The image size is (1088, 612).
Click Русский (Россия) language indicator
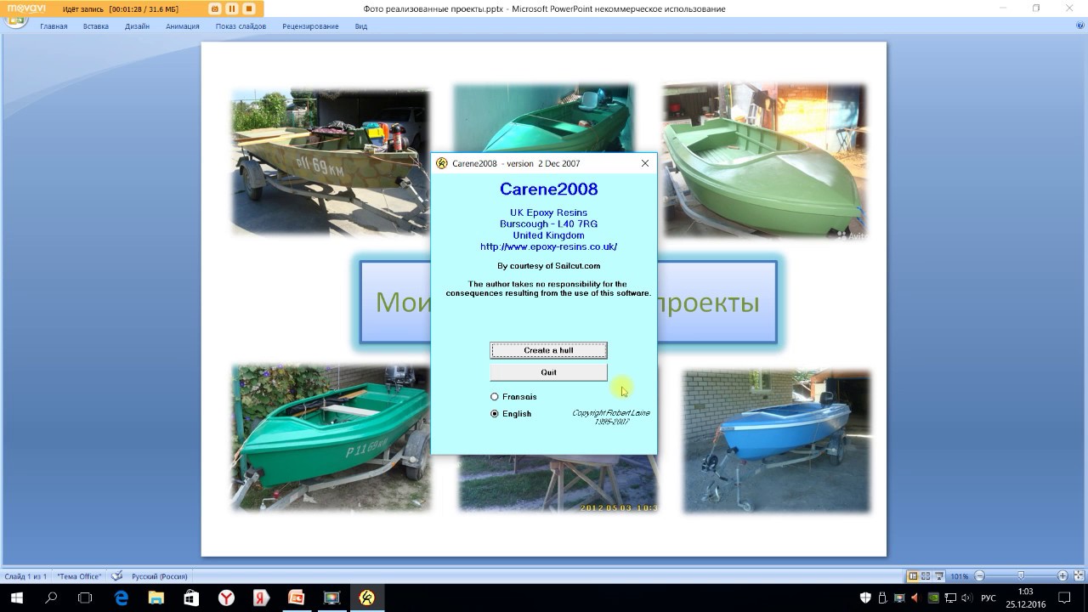(159, 576)
